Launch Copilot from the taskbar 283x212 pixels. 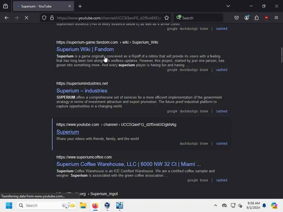(x=274, y=205)
